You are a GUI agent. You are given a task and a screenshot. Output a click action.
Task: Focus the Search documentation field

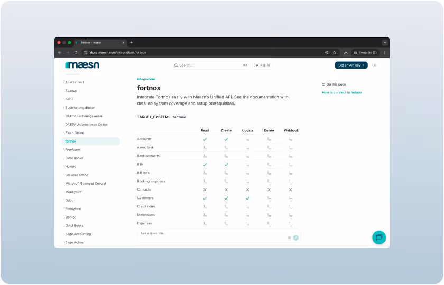[211, 65]
